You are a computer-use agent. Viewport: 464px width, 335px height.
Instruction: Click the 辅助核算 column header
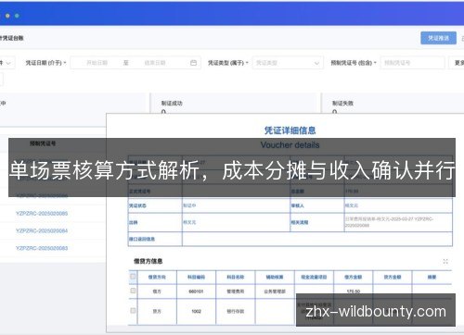click(275, 277)
